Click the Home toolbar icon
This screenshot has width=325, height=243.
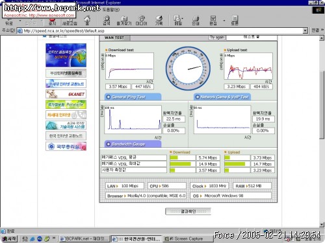point(87,20)
